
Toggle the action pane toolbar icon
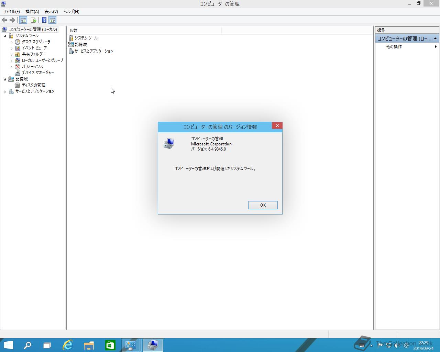(52, 20)
